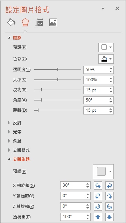Open the Picture tab icon
The height and width of the screenshot is (223, 126).
pos(53,22)
